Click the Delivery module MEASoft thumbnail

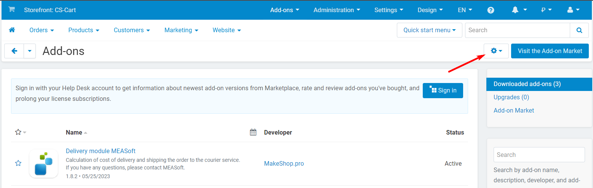(x=43, y=163)
